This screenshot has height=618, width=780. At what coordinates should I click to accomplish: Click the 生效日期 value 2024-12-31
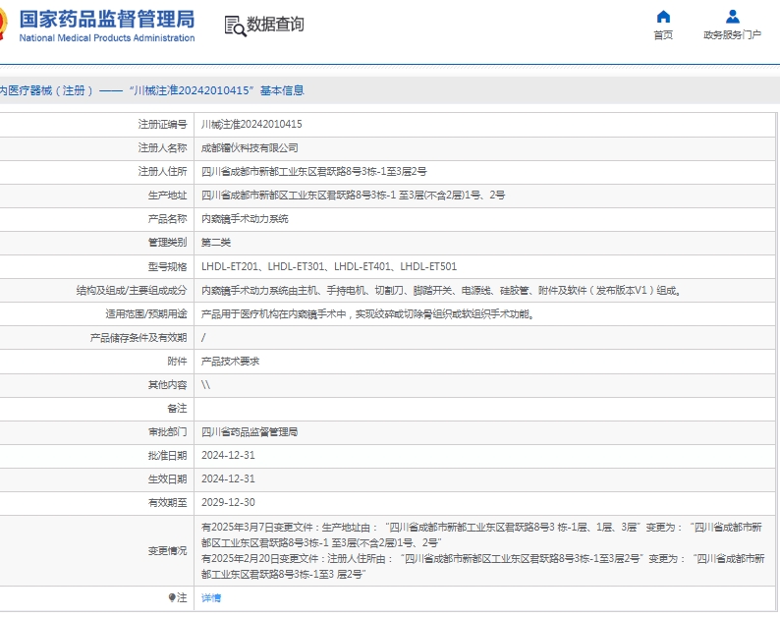228,478
